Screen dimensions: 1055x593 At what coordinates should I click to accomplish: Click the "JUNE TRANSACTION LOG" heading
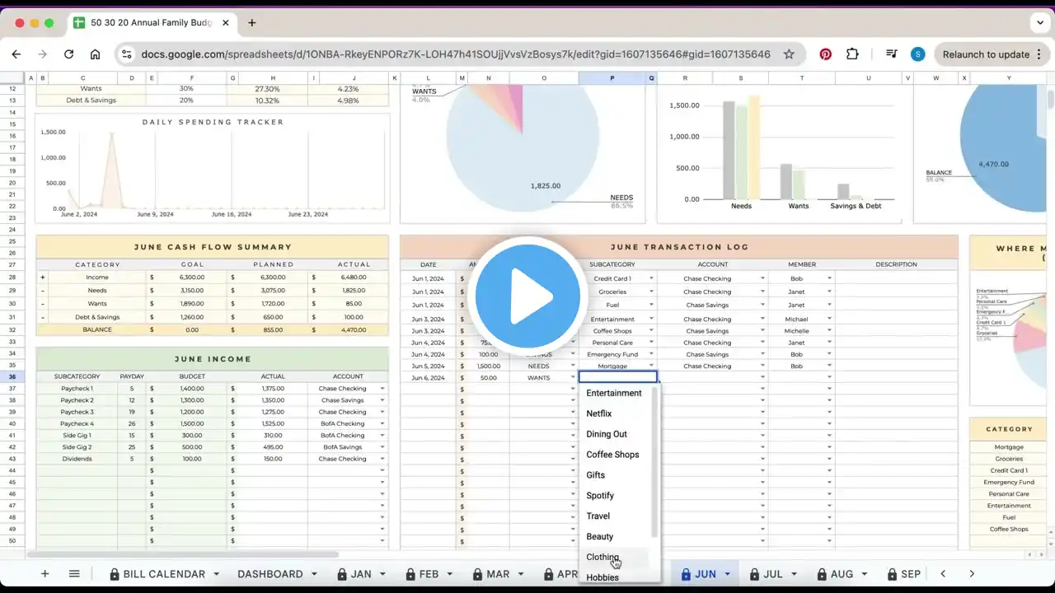point(679,247)
